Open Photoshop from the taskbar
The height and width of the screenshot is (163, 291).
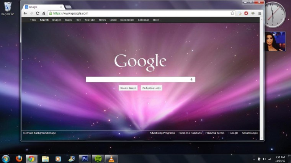85,159
